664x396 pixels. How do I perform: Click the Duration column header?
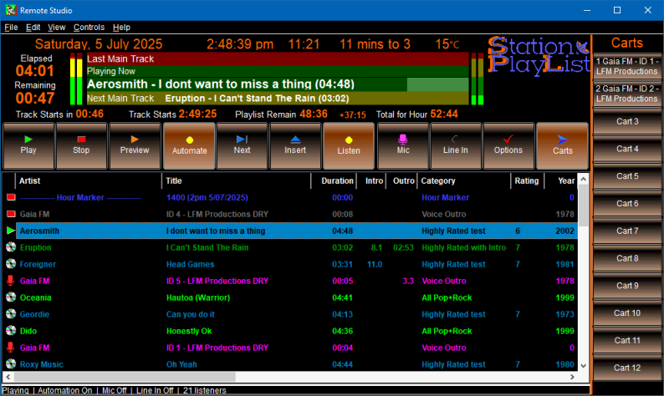[x=337, y=180]
